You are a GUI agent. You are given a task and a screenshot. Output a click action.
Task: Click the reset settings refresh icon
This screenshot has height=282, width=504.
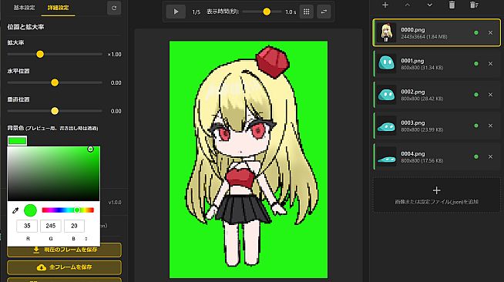tap(114, 8)
